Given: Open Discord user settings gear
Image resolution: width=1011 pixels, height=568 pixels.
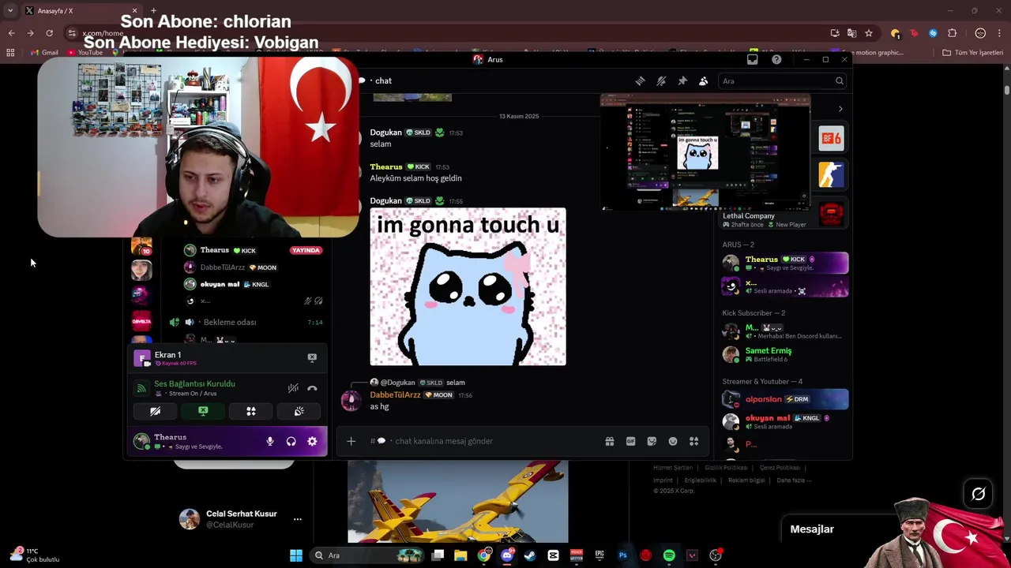Looking at the screenshot, I should click(x=312, y=442).
